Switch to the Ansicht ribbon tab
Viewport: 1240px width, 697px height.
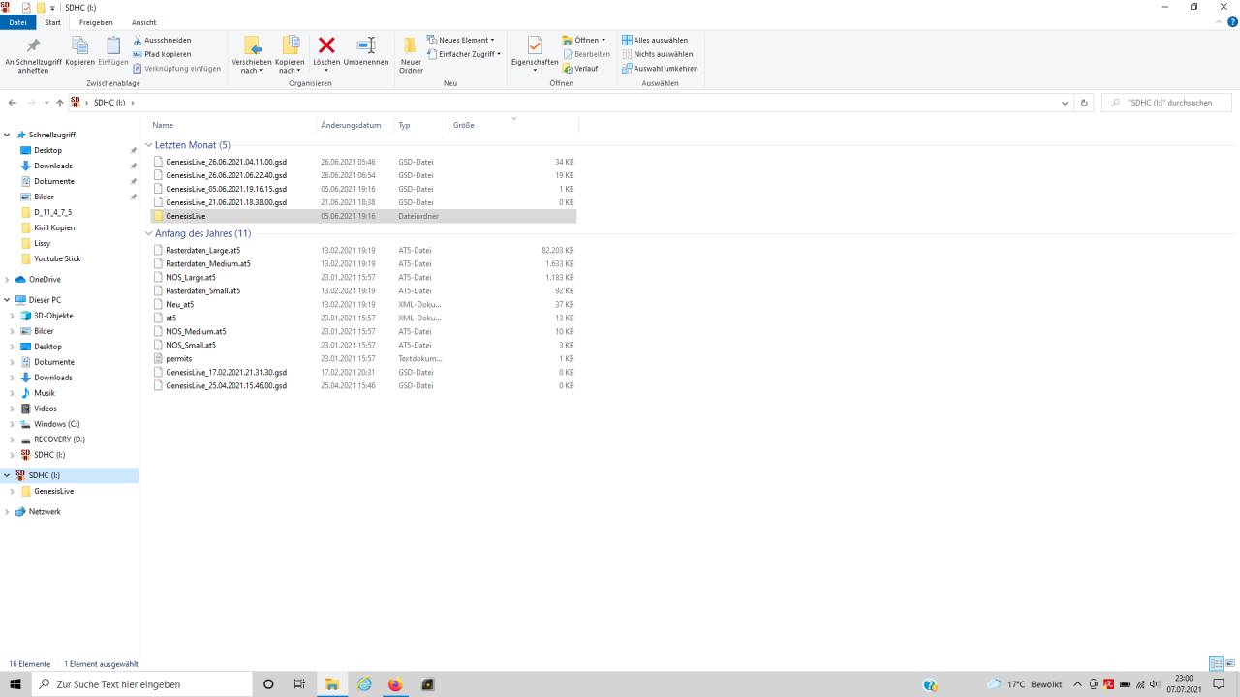(143, 22)
